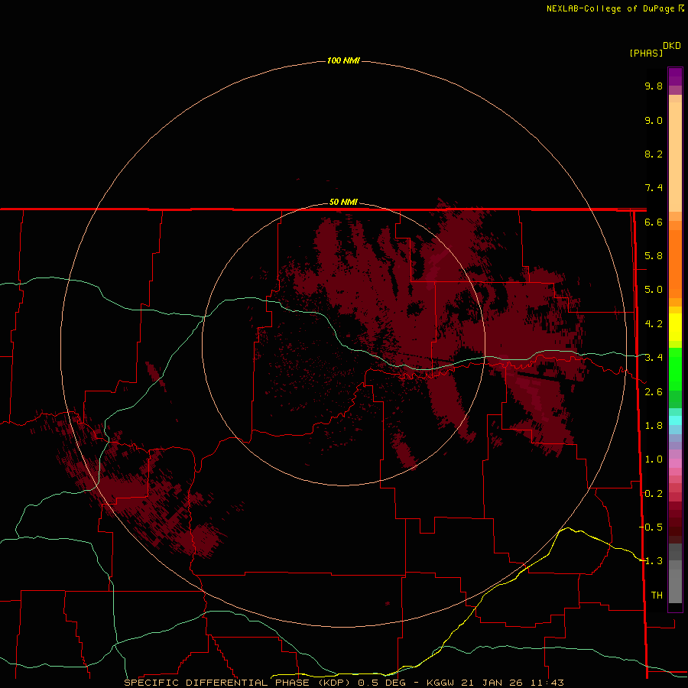Click the 5.0 value on color scale
The width and height of the screenshot is (688, 688).
pyautogui.click(x=654, y=290)
